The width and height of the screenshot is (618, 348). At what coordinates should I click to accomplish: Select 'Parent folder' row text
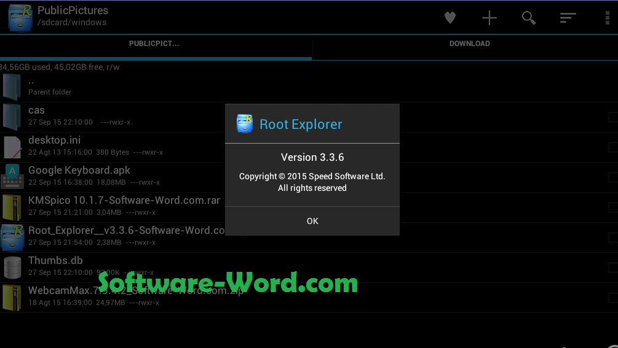click(50, 92)
